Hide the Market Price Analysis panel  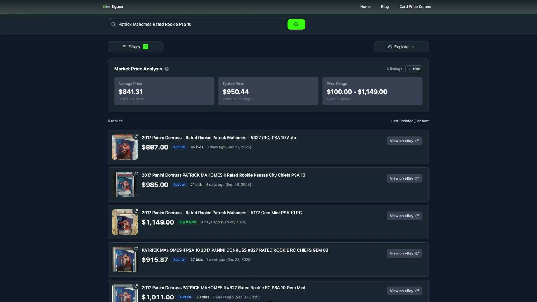[414, 69]
